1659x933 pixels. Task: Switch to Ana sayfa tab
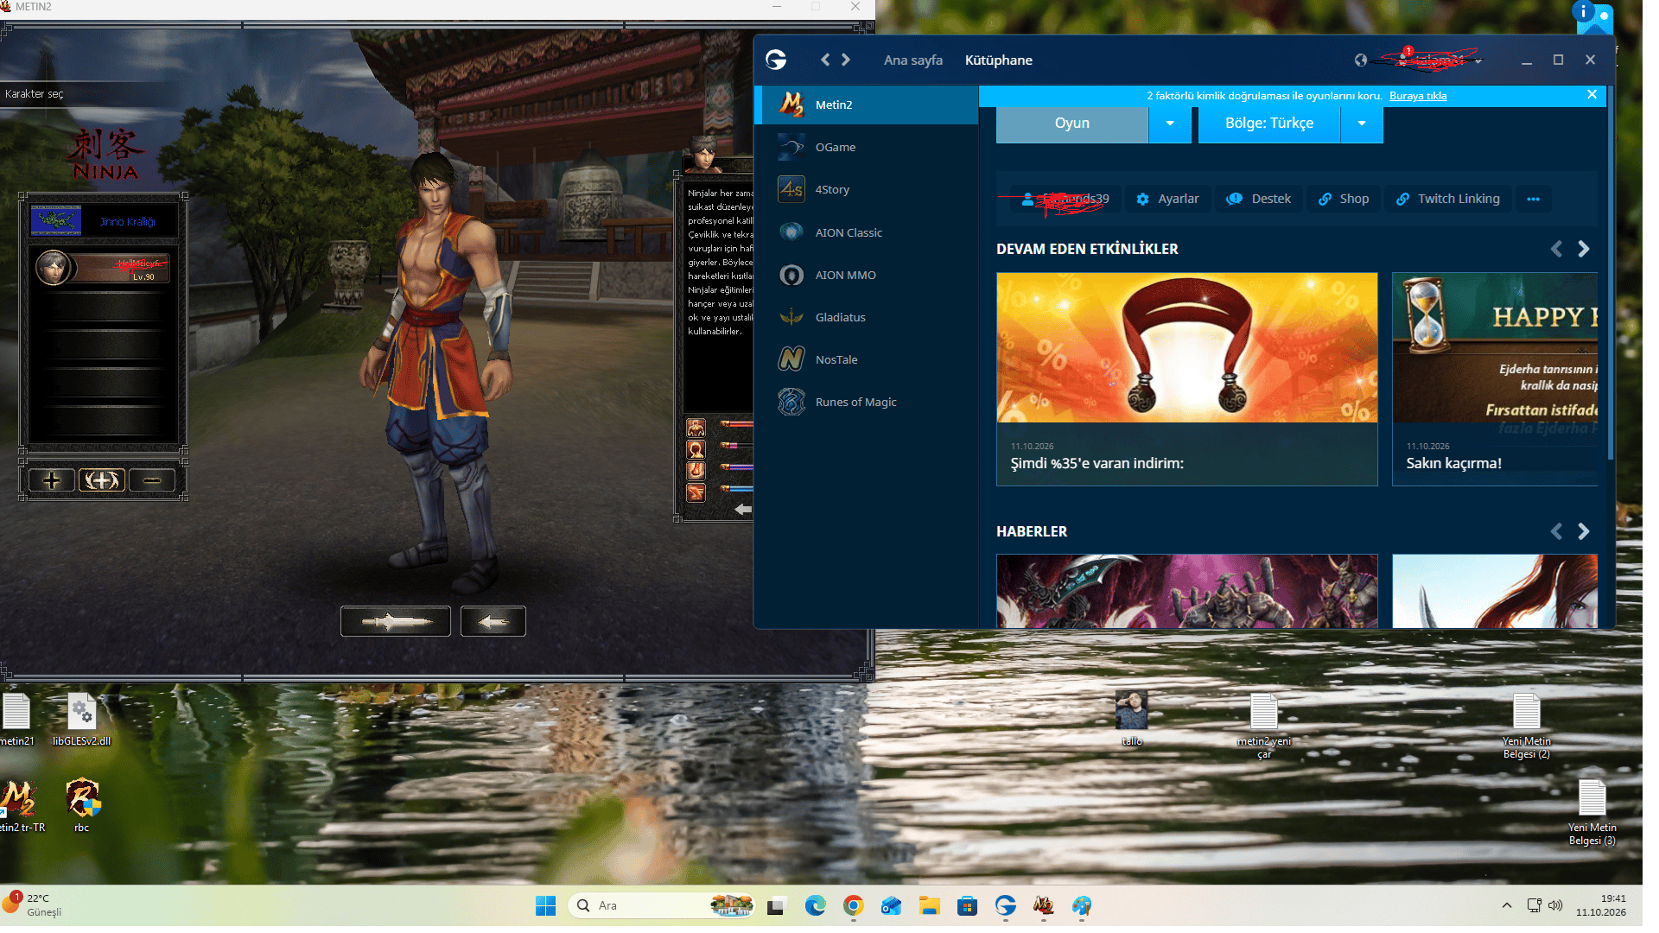[x=912, y=60]
